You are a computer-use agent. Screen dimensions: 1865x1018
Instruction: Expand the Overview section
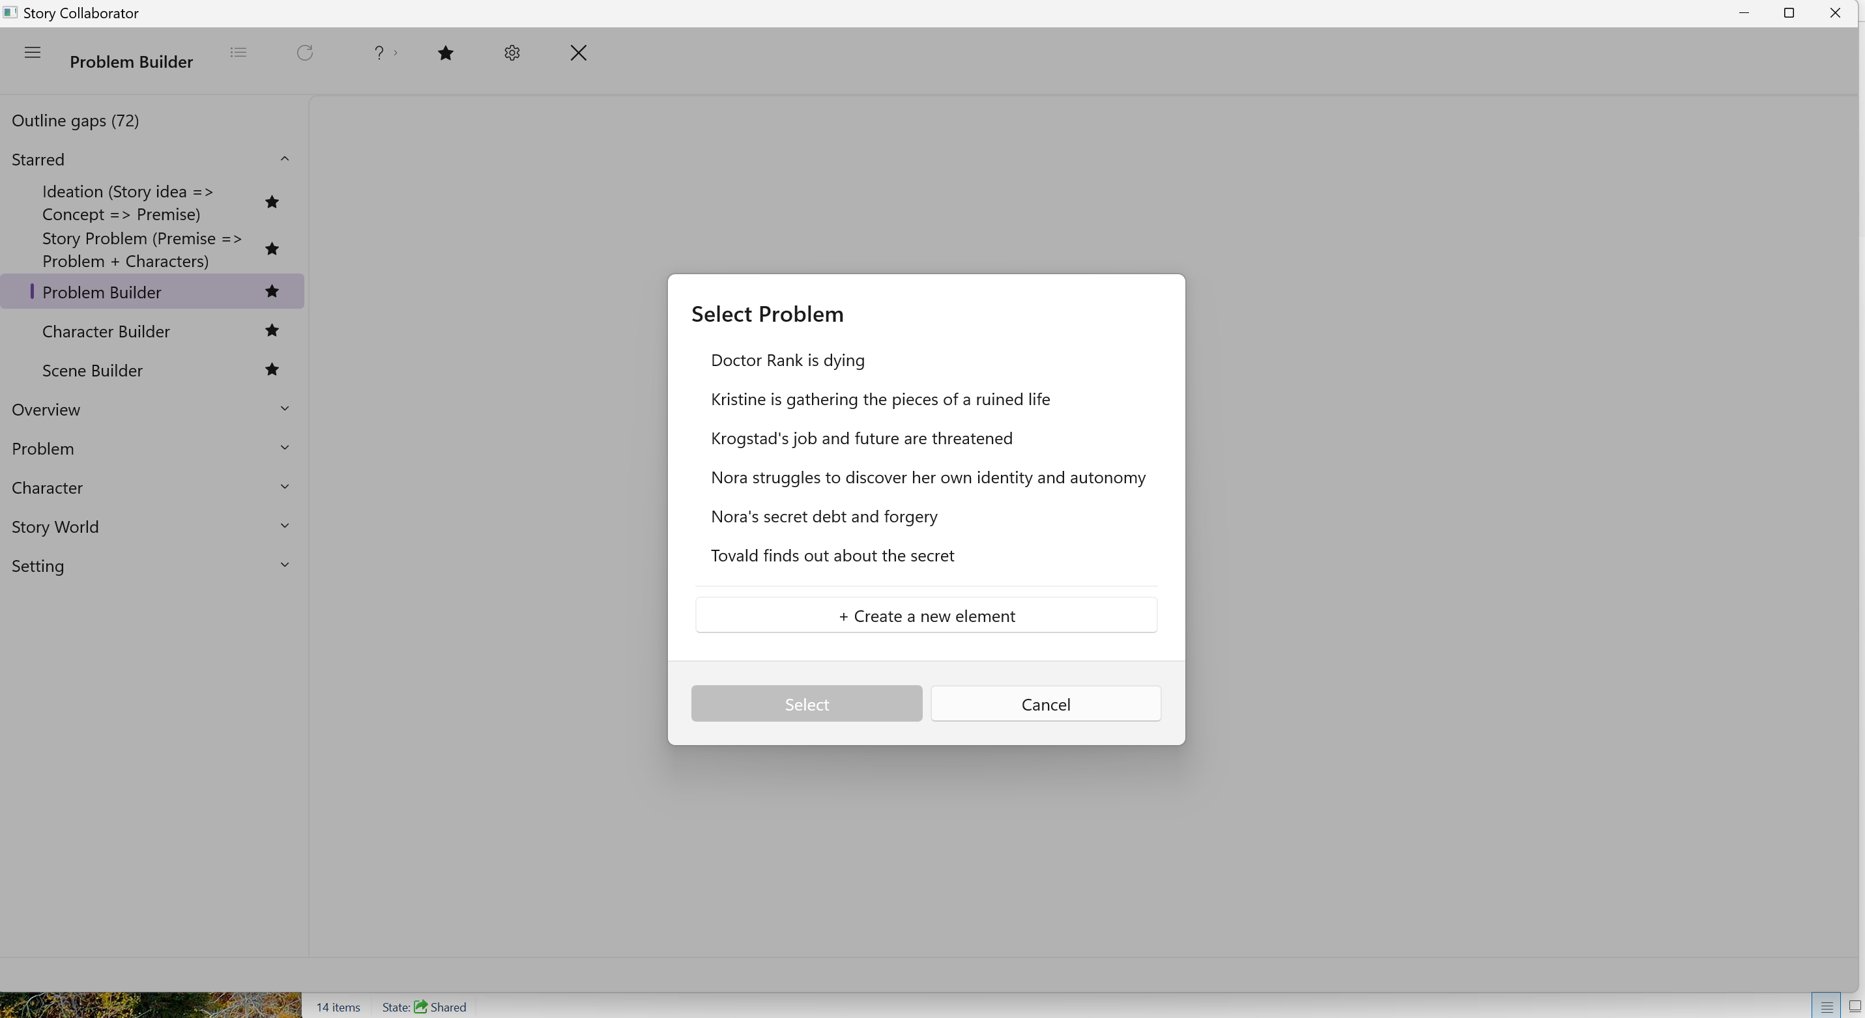point(285,409)
